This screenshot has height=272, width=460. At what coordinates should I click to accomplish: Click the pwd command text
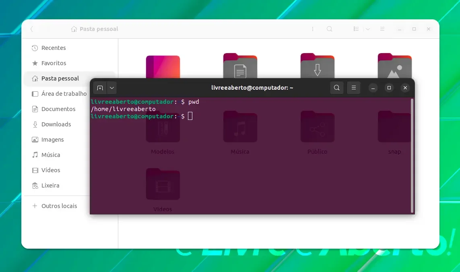(194, 102)
